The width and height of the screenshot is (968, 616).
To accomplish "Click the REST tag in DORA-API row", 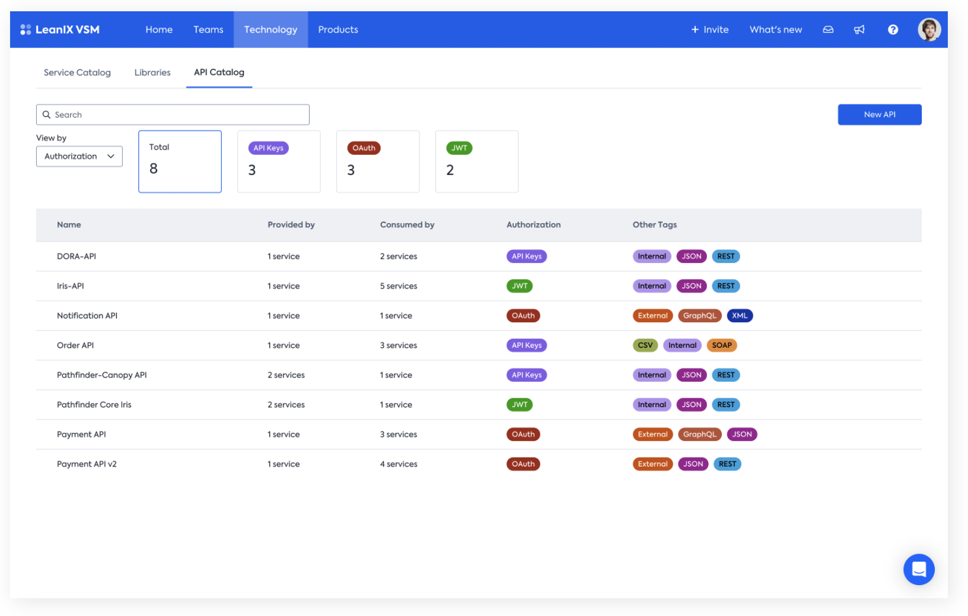I will [x=726, y=256].
